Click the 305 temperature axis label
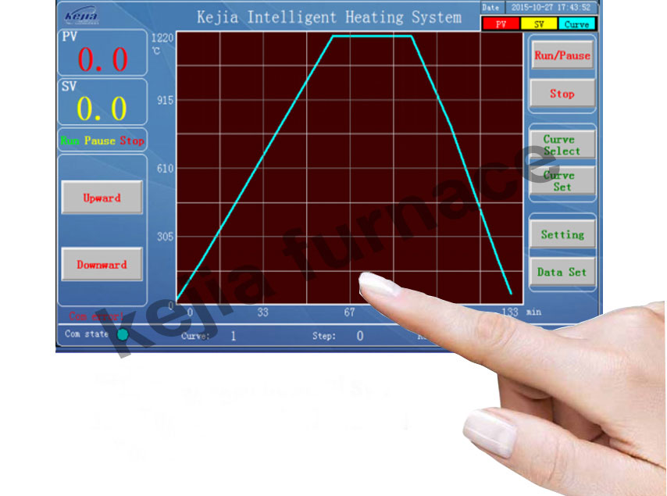 [x=165, y=237]
